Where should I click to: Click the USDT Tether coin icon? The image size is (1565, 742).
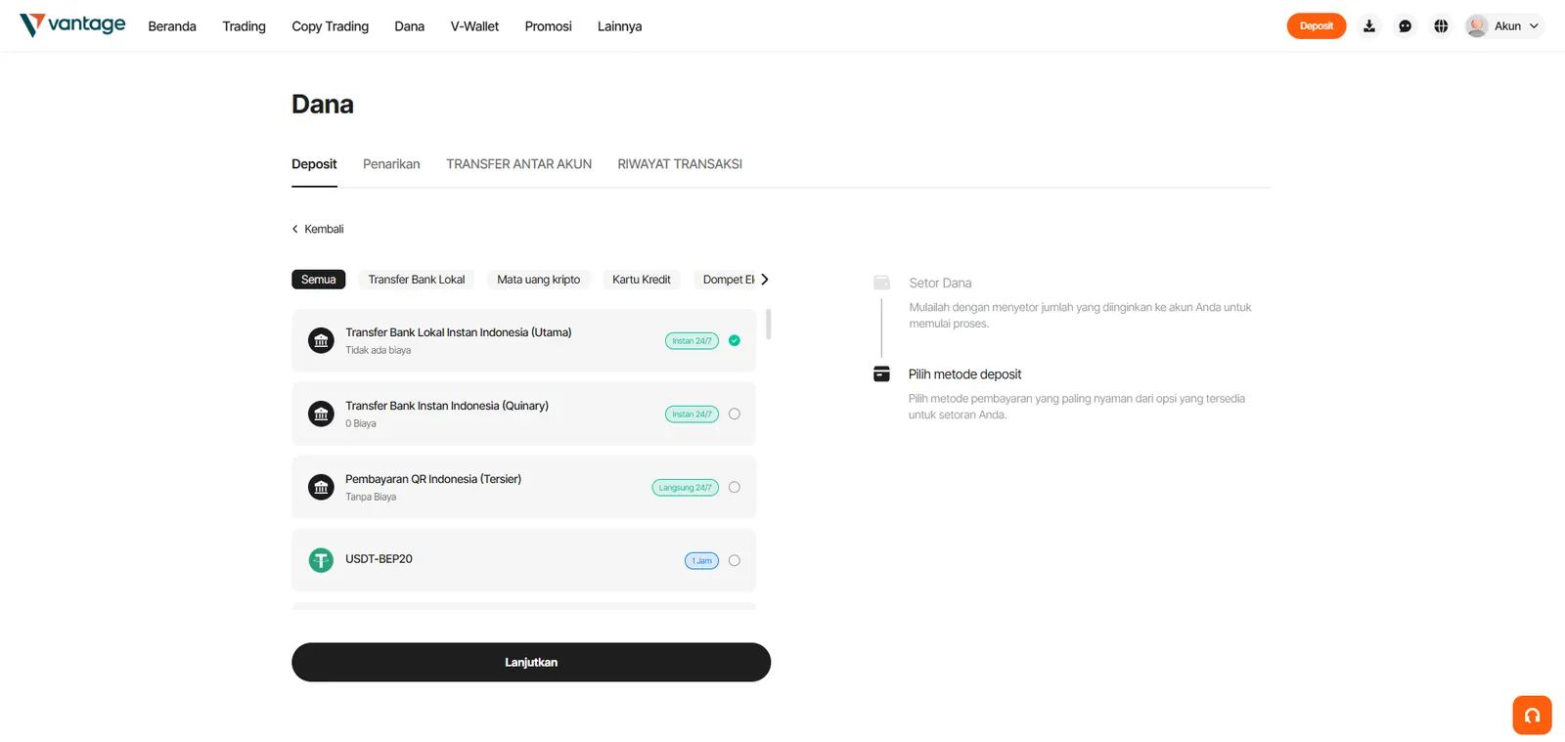321,560
